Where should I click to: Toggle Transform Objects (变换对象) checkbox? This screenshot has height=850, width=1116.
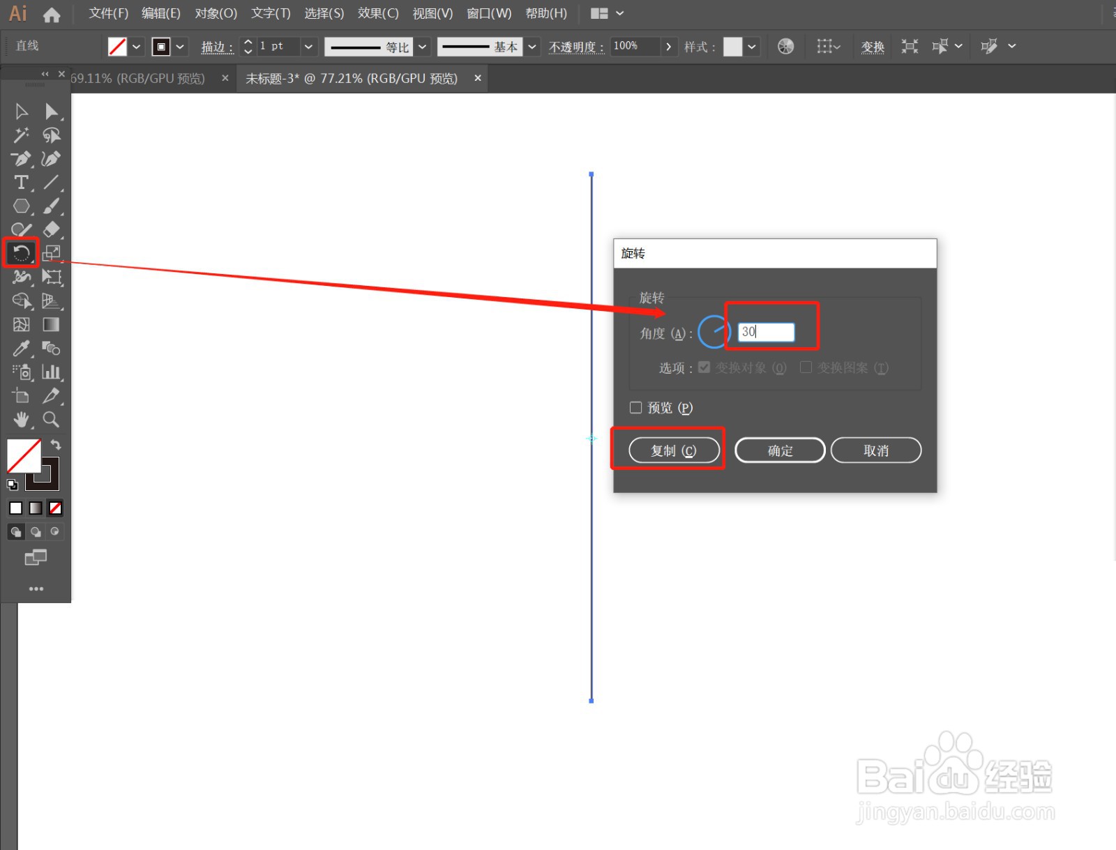[x=704, y=367]
